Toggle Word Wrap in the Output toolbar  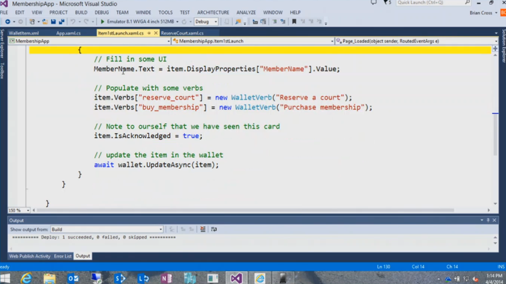214,229
